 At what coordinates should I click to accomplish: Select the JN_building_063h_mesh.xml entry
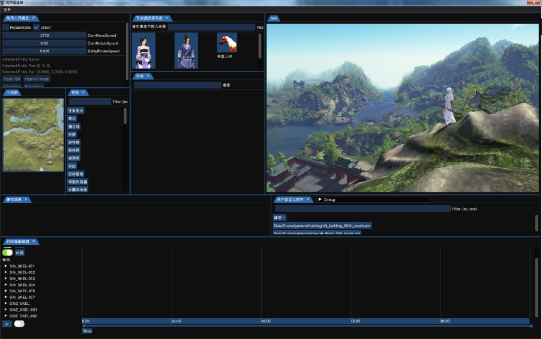(x=322, y=225)
